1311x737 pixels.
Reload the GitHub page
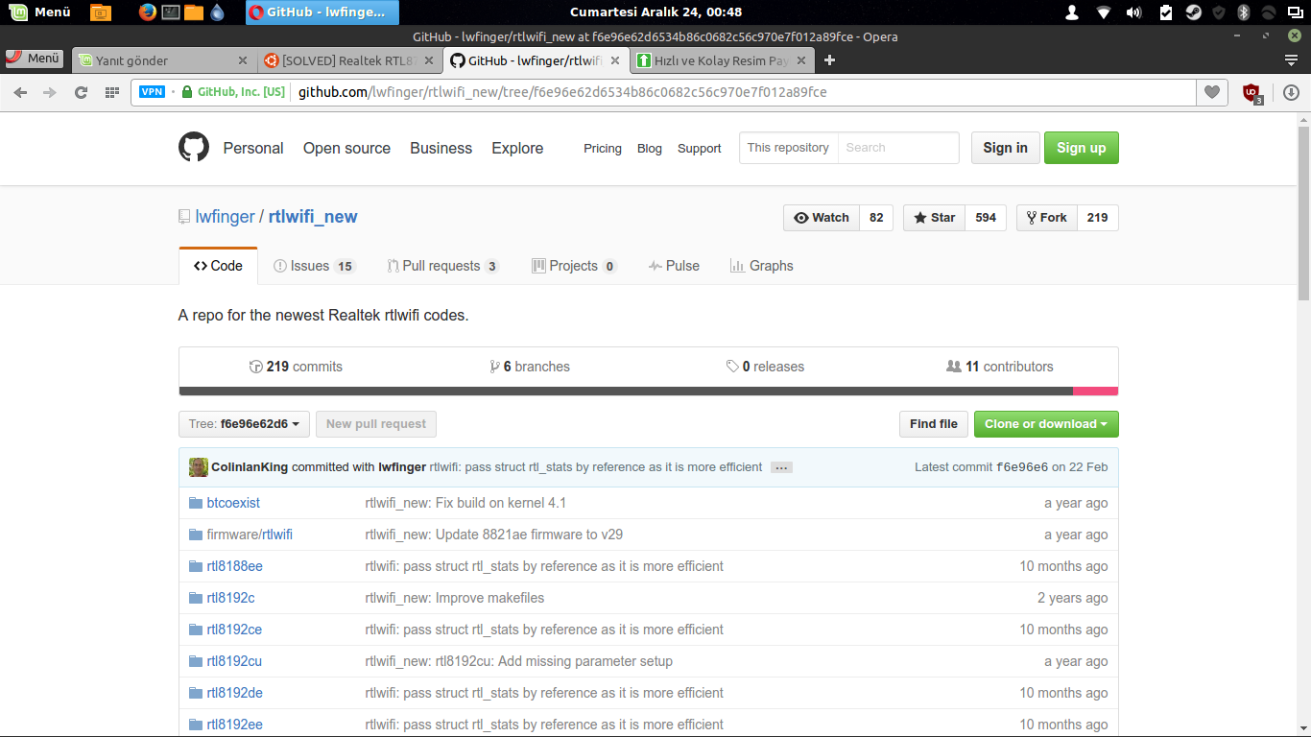click(81, 92)
